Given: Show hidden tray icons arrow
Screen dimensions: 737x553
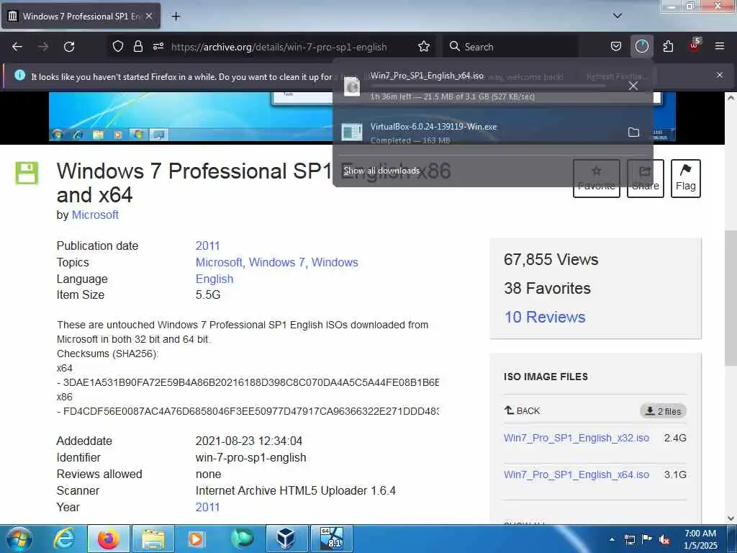Looking at the screenshot, I should (x=612, y=539).
